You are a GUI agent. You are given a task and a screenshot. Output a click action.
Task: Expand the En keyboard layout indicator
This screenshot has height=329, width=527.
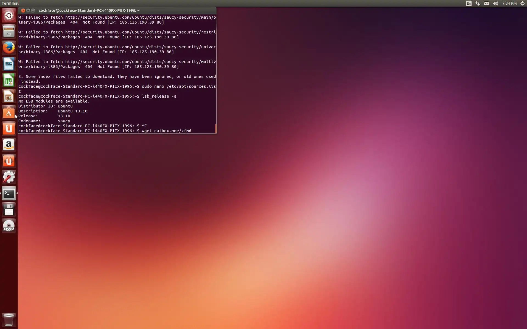tap(469, 3)
